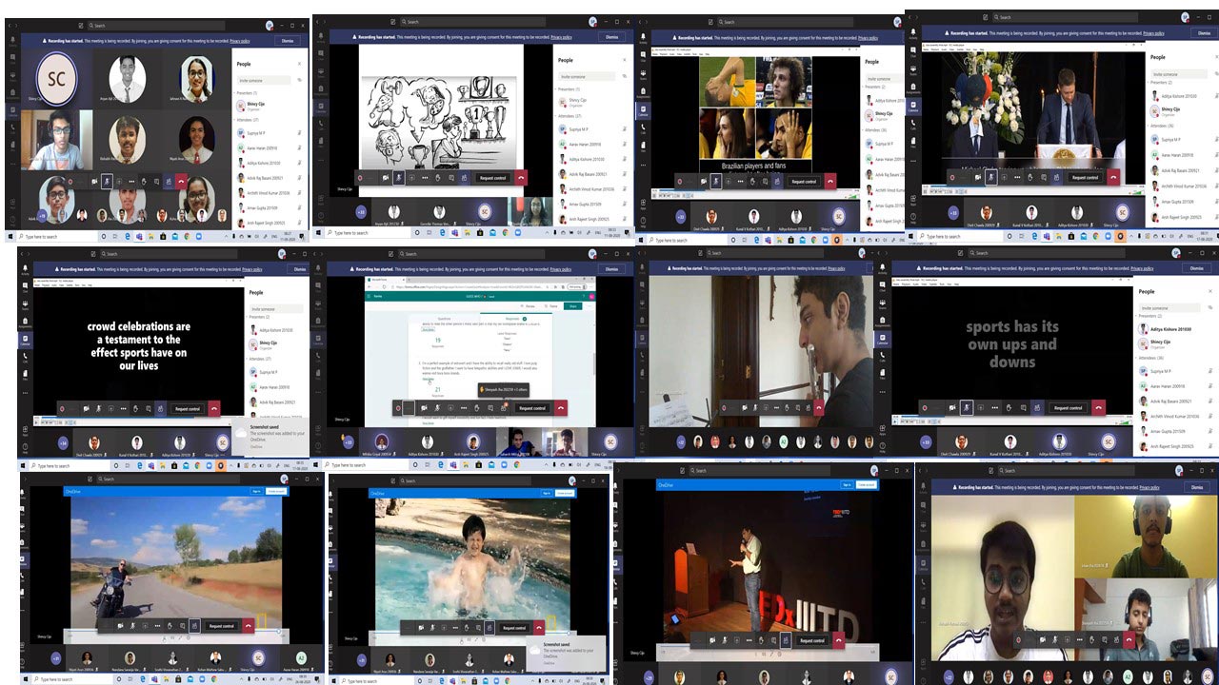Hang up in the Brazilian players window
The width and height of the screenshot is (1219, 685).
tap(830, 181)
